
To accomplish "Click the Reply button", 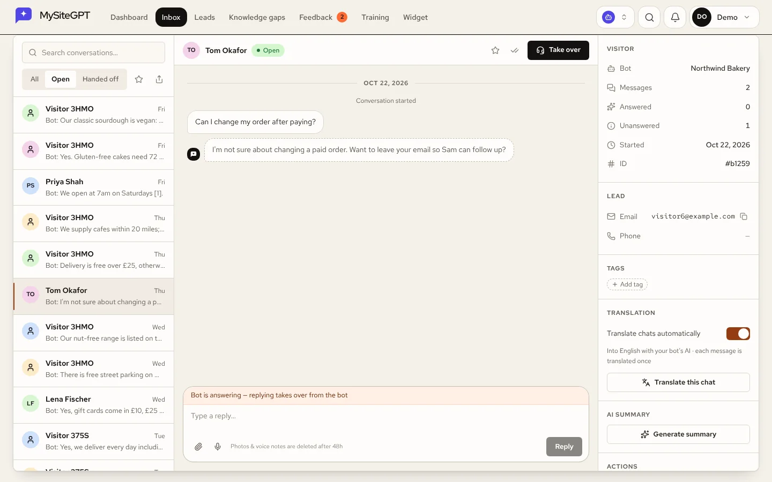I will tap(564, 447).
